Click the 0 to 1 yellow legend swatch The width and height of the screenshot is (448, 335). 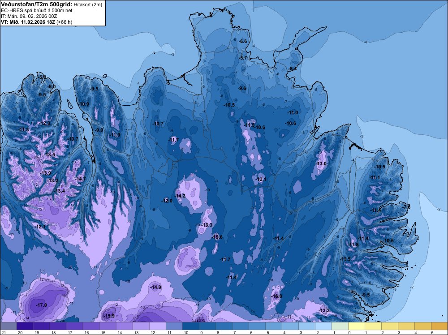357,326
